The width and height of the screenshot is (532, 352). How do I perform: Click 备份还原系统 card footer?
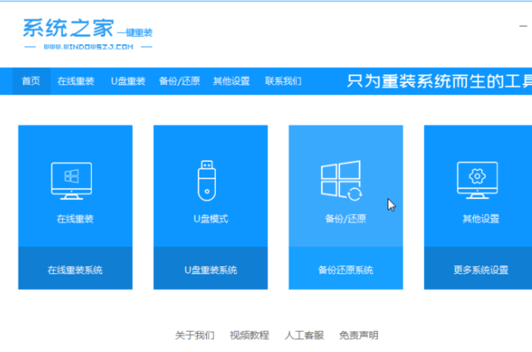[x=346, y=268]
